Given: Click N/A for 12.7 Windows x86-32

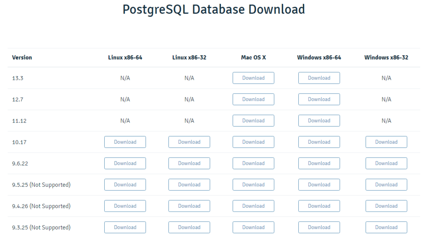Looking at the screenshot, I should [386, 99].
